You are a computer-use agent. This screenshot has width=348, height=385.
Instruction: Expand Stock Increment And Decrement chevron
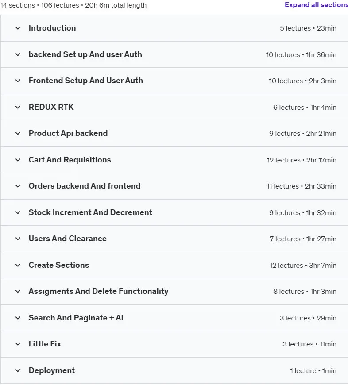tap(18, 212)
